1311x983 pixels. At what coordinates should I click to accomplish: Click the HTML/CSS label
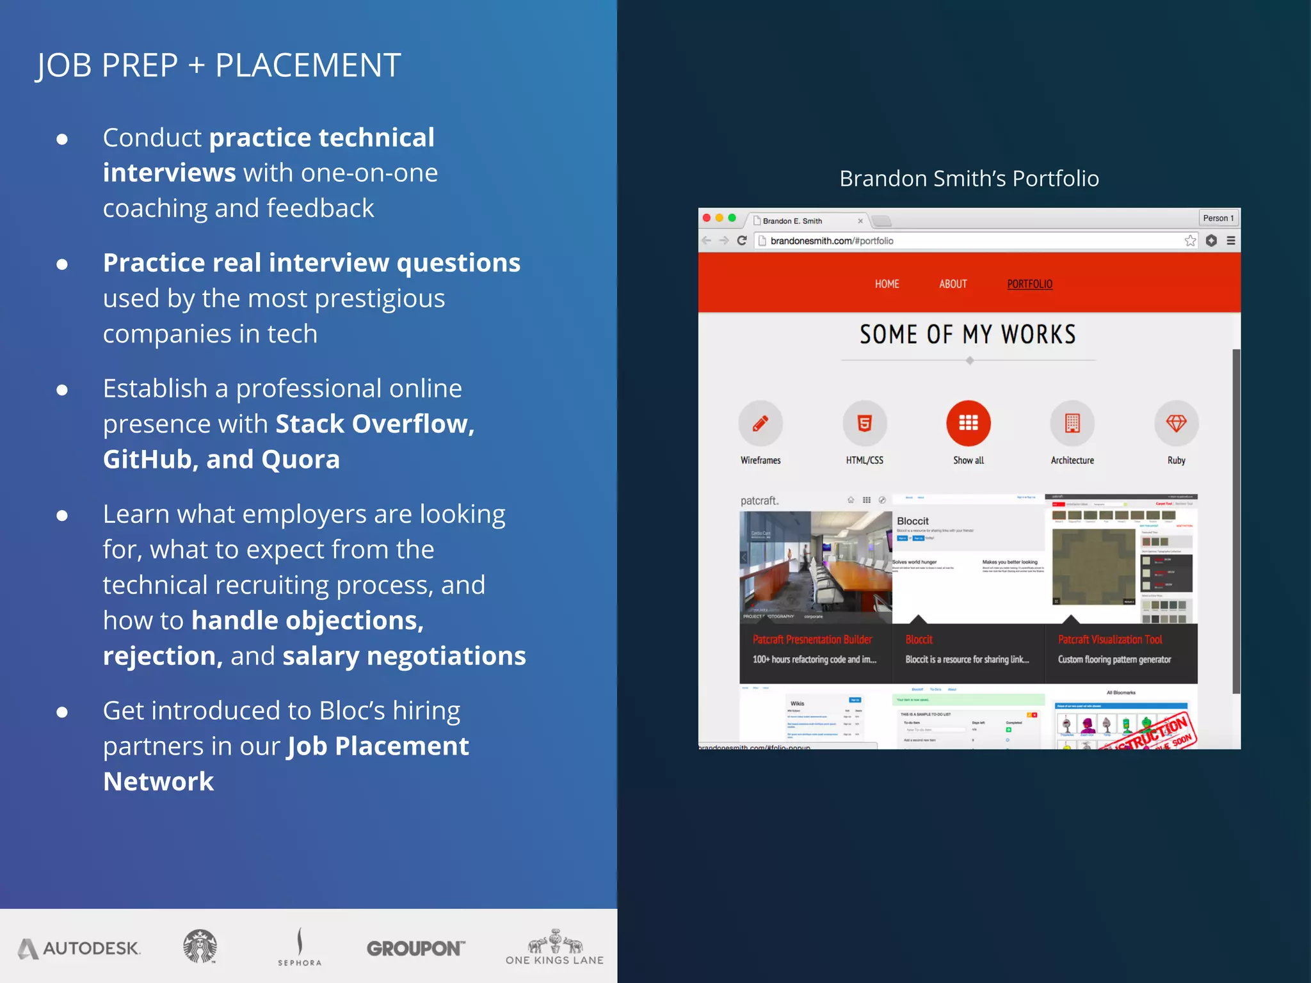[865, 460]
